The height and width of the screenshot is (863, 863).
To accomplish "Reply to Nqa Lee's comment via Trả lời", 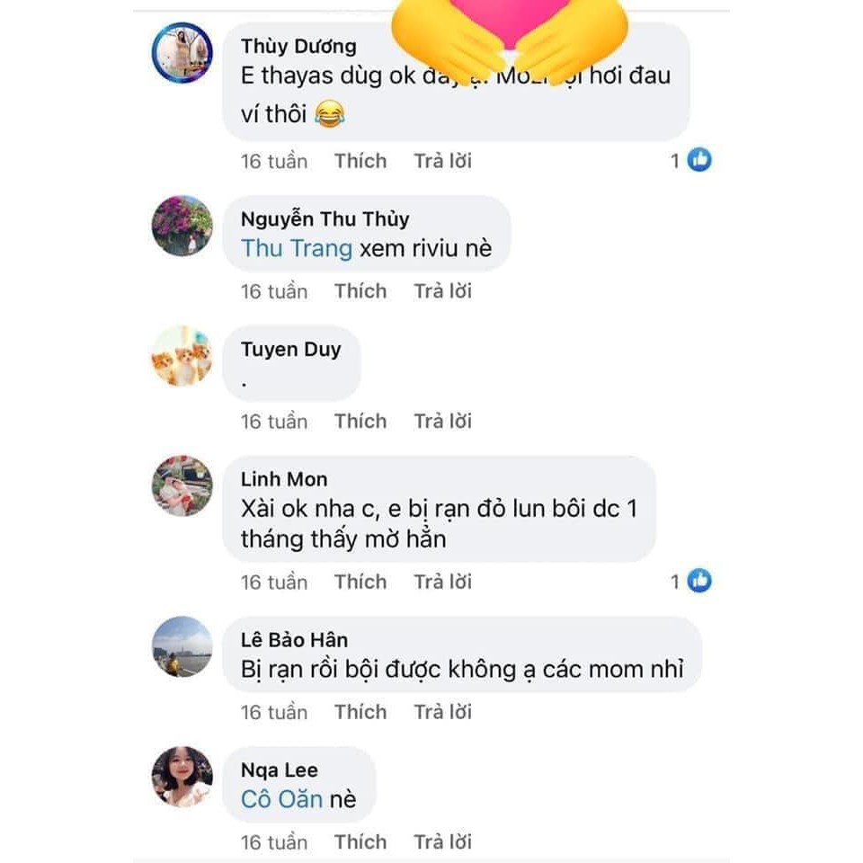I will (442, 841).
